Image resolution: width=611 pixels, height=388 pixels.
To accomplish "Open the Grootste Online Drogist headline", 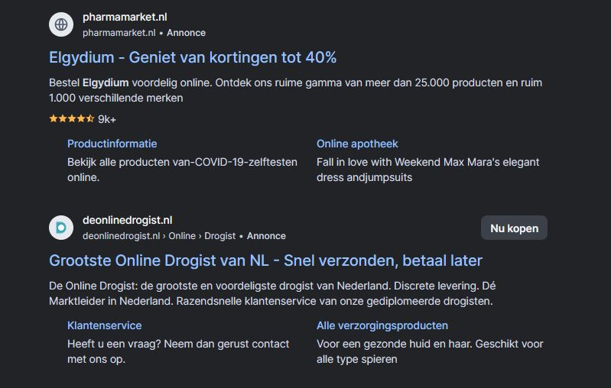I will pos(265,260).
